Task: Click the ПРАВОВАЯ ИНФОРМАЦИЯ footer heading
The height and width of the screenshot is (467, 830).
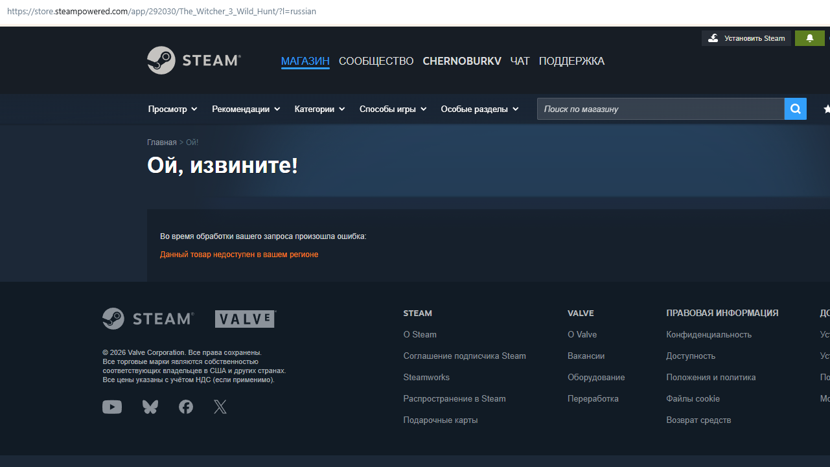Action: pyautogui.click(x=722, y=313)
